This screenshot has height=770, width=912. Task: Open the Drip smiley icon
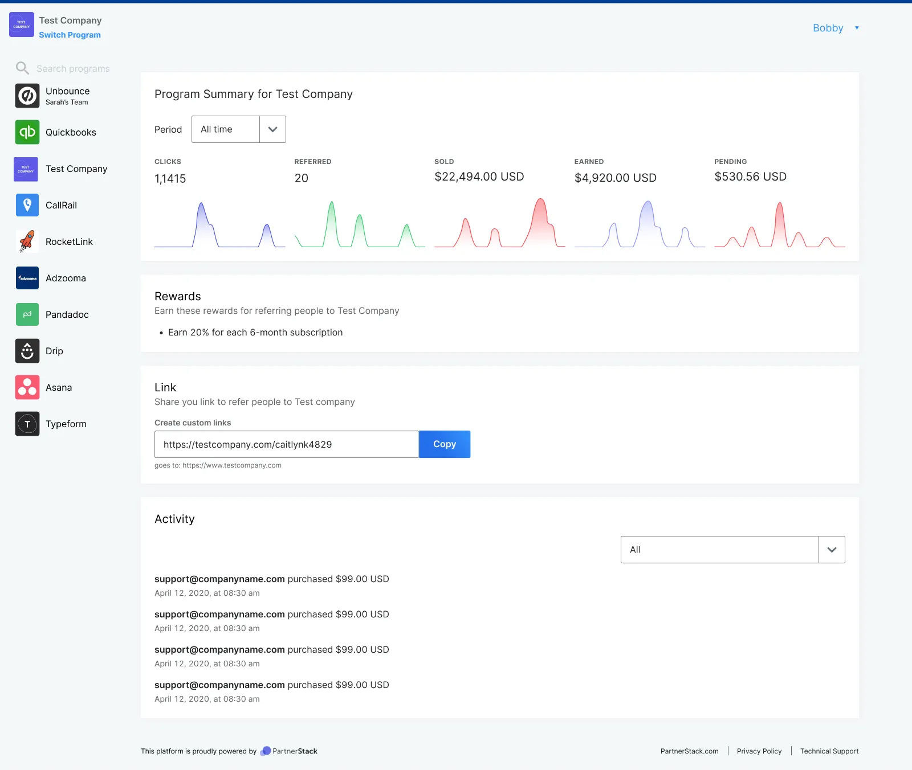tap(27, 351)
